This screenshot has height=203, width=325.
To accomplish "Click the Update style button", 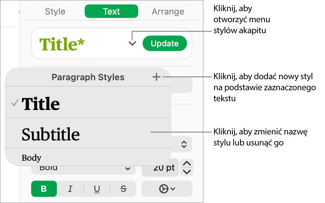I will tap(165, 43).
